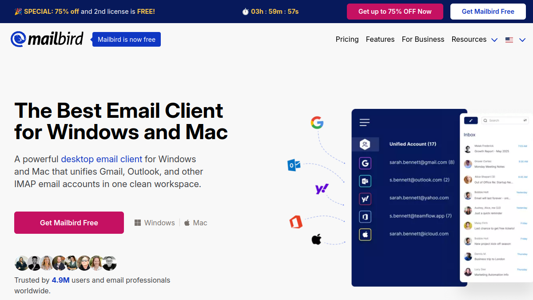Click the hamburger menu icon in the app preview
The image size is (533, 300).
point(365,122)
